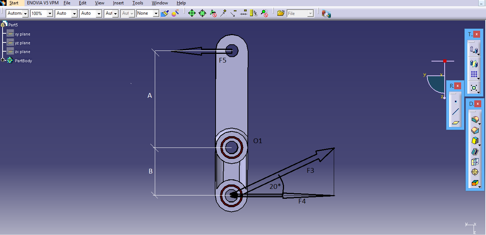Open the Tools menu
486x235 pixels.
pos(138,3)
